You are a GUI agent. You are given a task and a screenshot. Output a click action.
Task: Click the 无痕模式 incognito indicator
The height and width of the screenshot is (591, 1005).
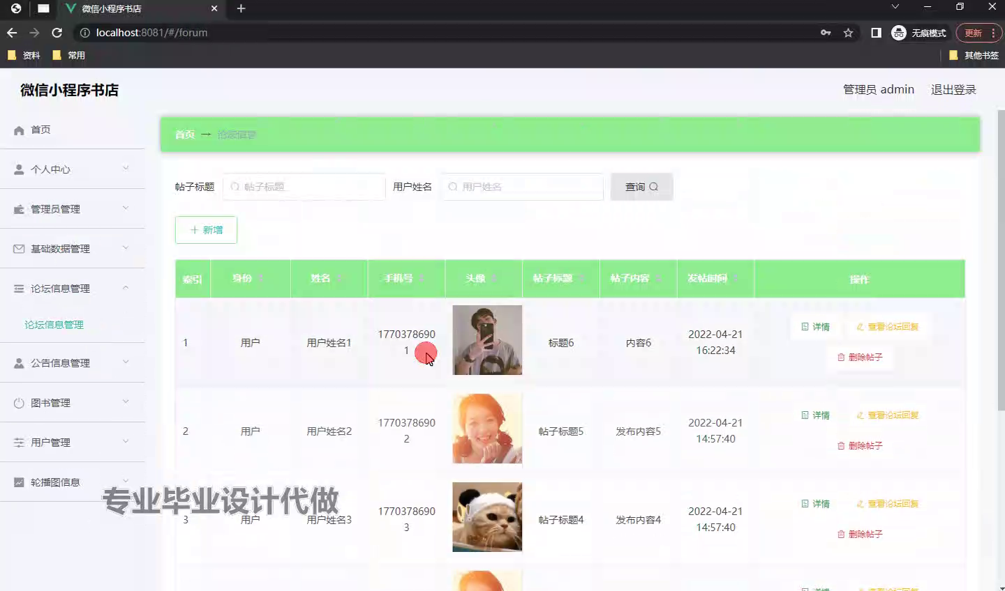919,33
